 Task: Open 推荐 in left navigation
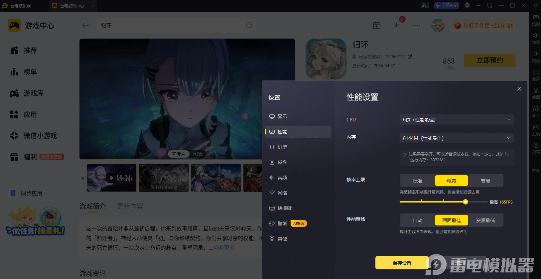(x=24, y=51)
